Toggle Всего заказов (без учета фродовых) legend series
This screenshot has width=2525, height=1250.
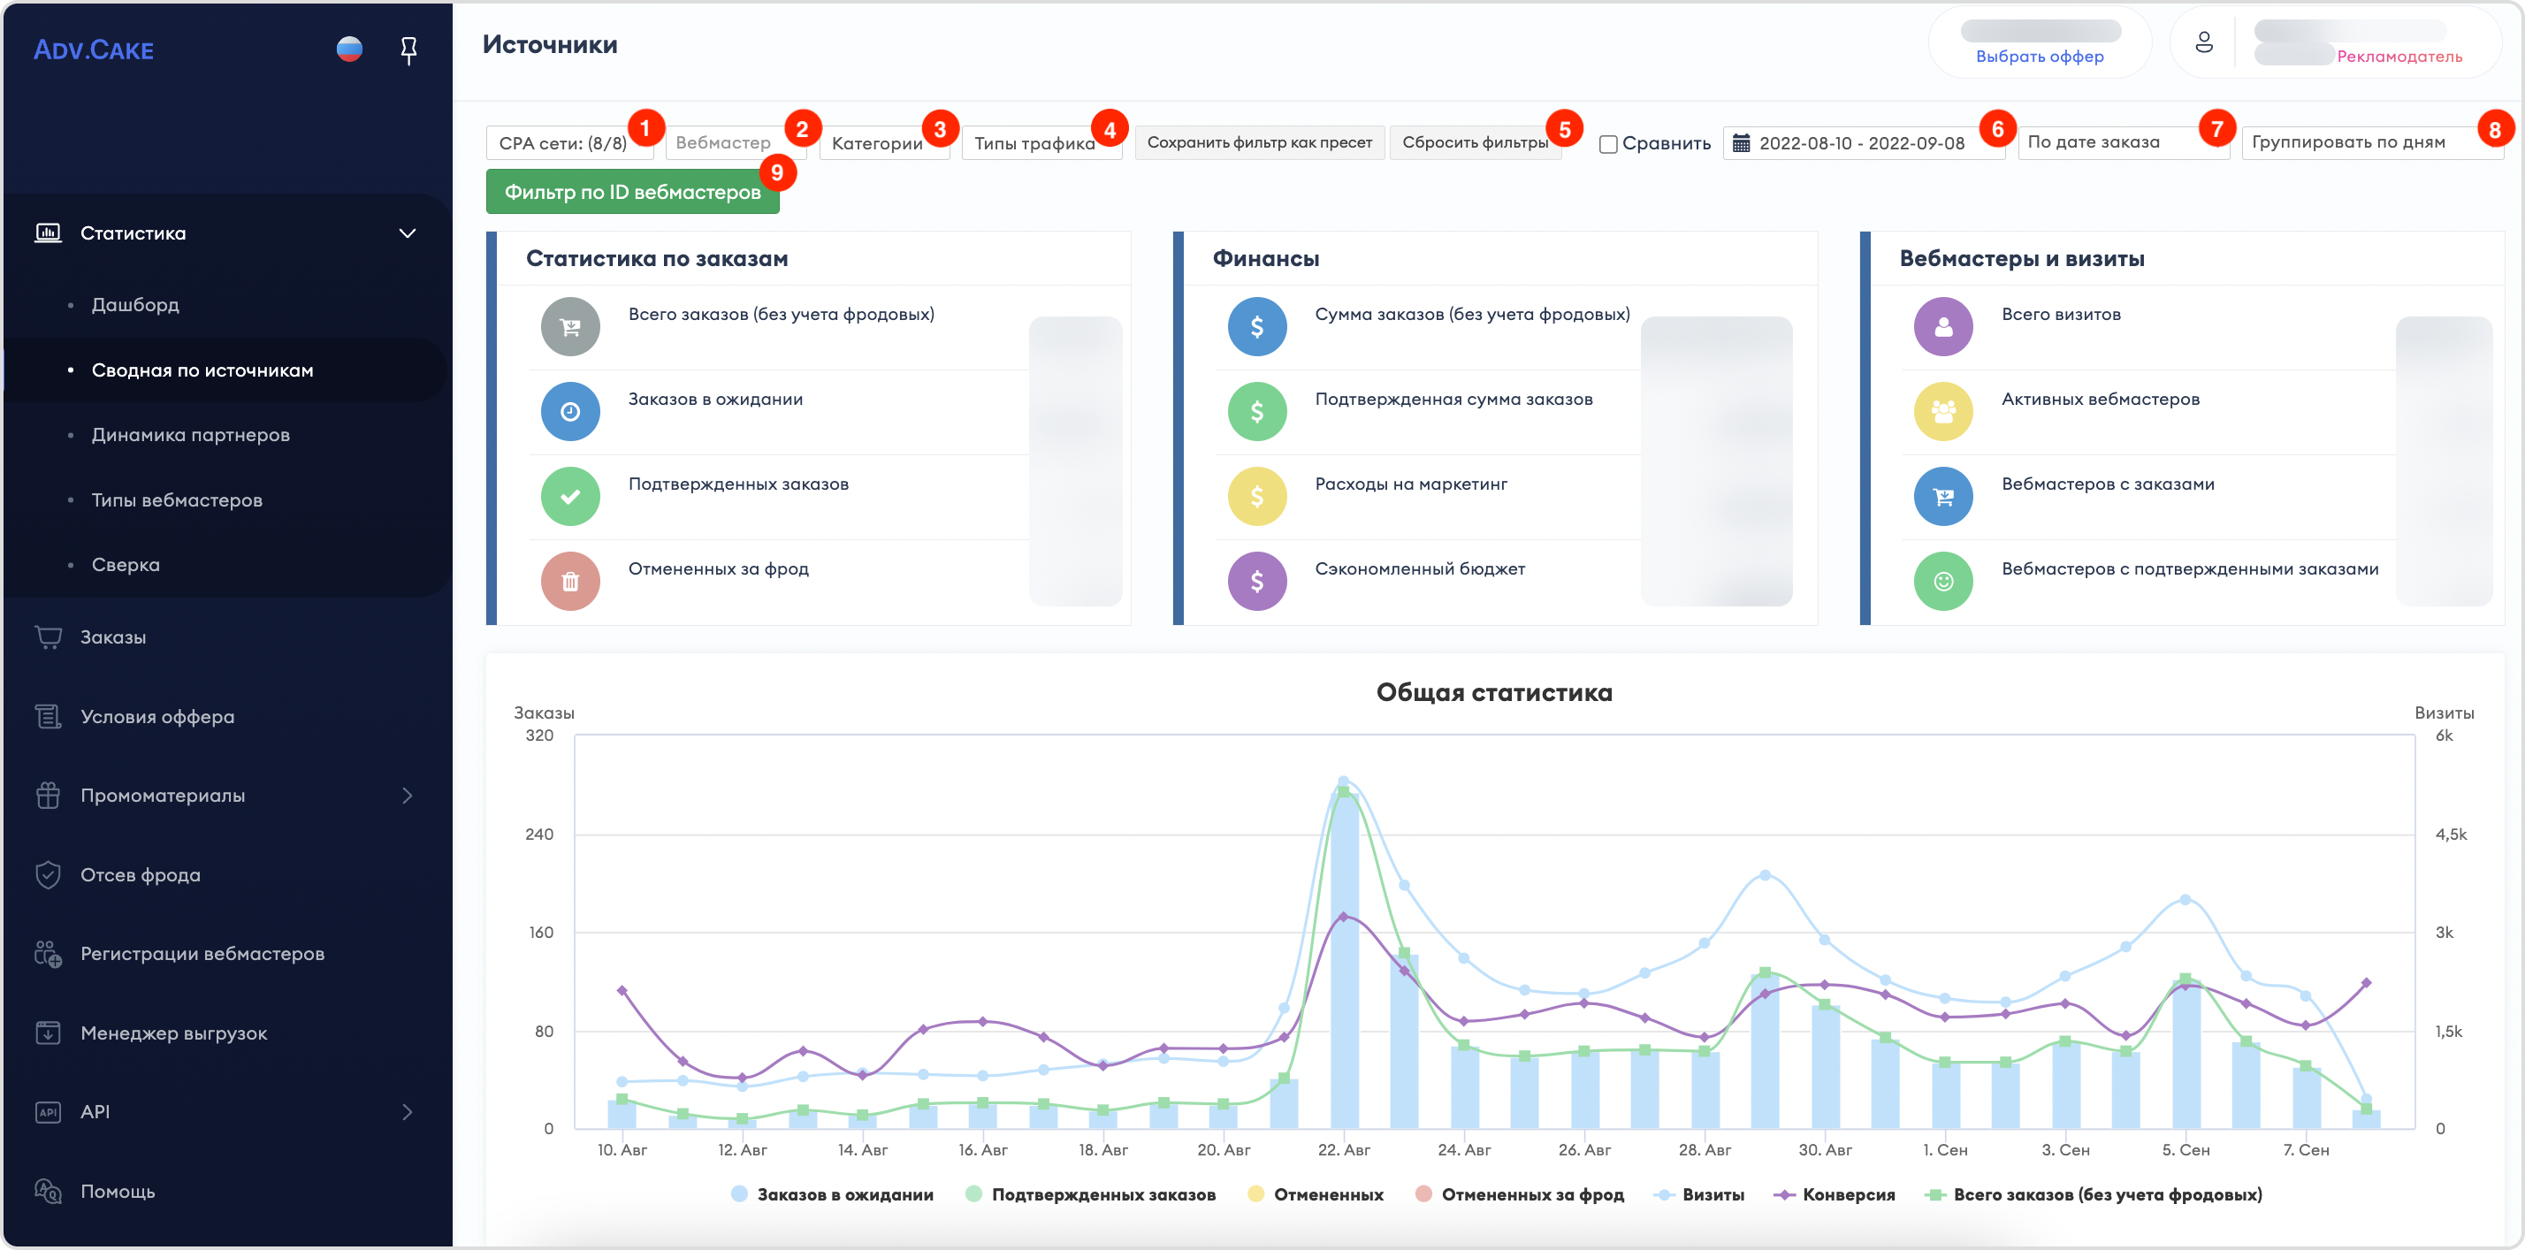point(2094,1194)
